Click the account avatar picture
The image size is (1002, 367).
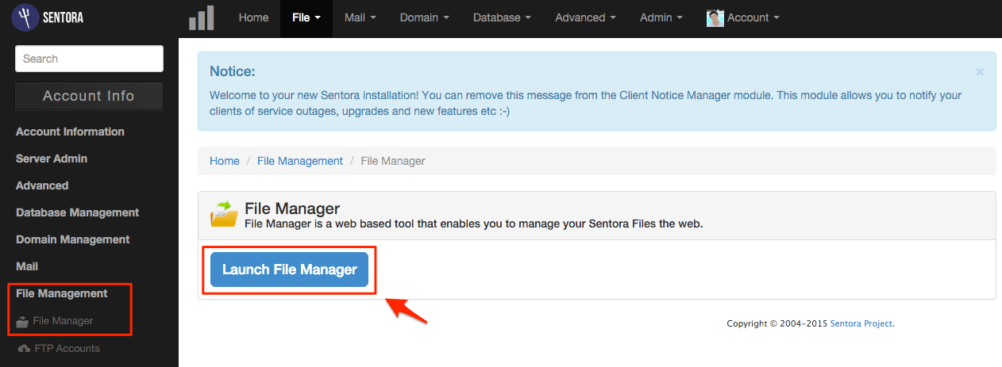715,18
